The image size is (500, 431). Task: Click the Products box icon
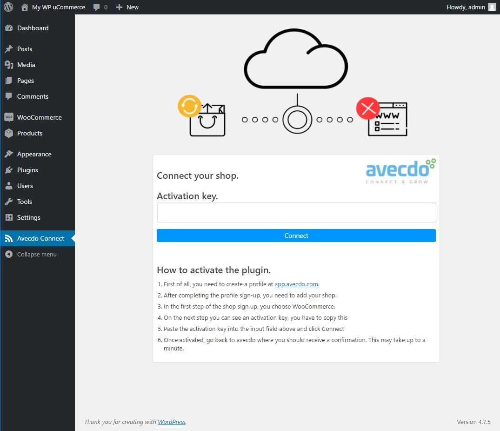[x=9, y=133]
